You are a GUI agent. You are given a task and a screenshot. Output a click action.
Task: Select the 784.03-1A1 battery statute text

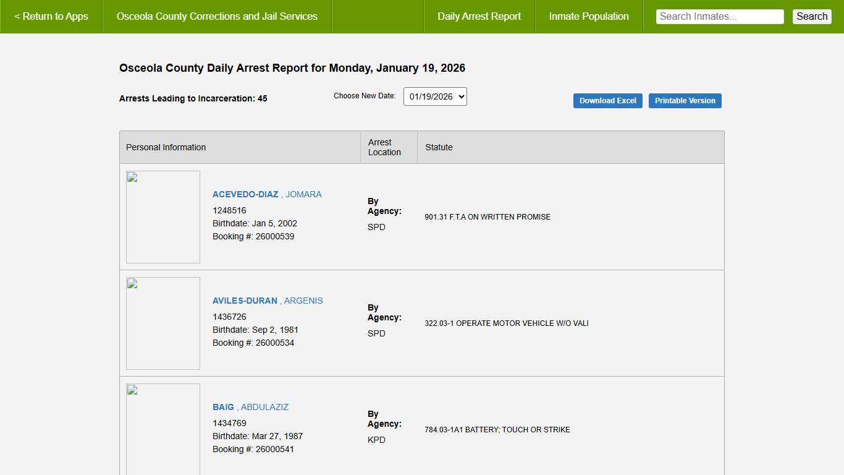[x=497, y=430]
